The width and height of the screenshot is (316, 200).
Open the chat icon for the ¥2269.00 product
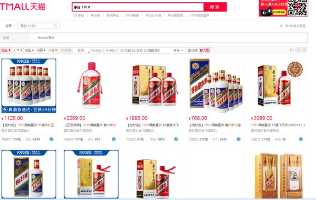tap(114, 139)
